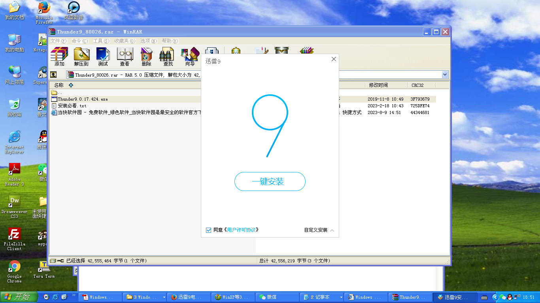Click the 查看 (View) toolbar icon

(x=125, y=57)
